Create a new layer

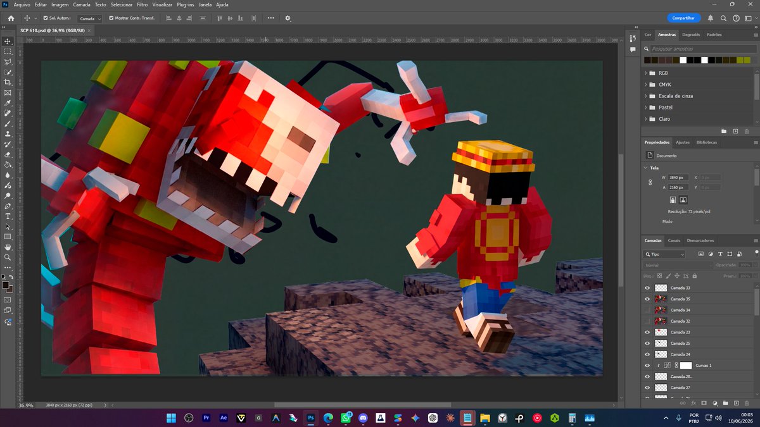click(736, 403)
